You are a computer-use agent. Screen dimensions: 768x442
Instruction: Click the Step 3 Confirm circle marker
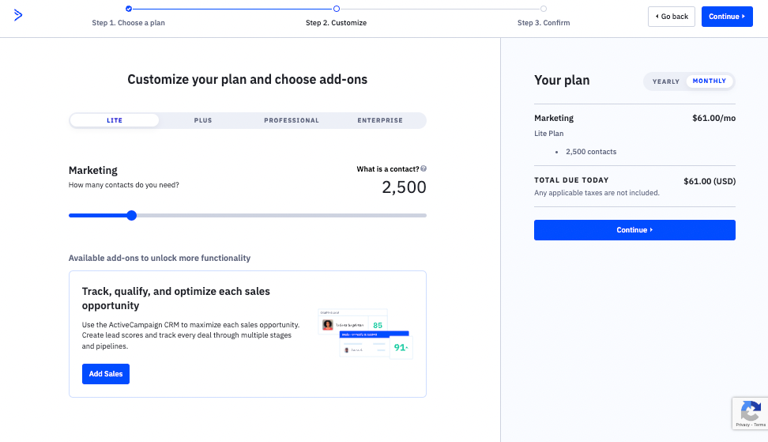(544, 9)
